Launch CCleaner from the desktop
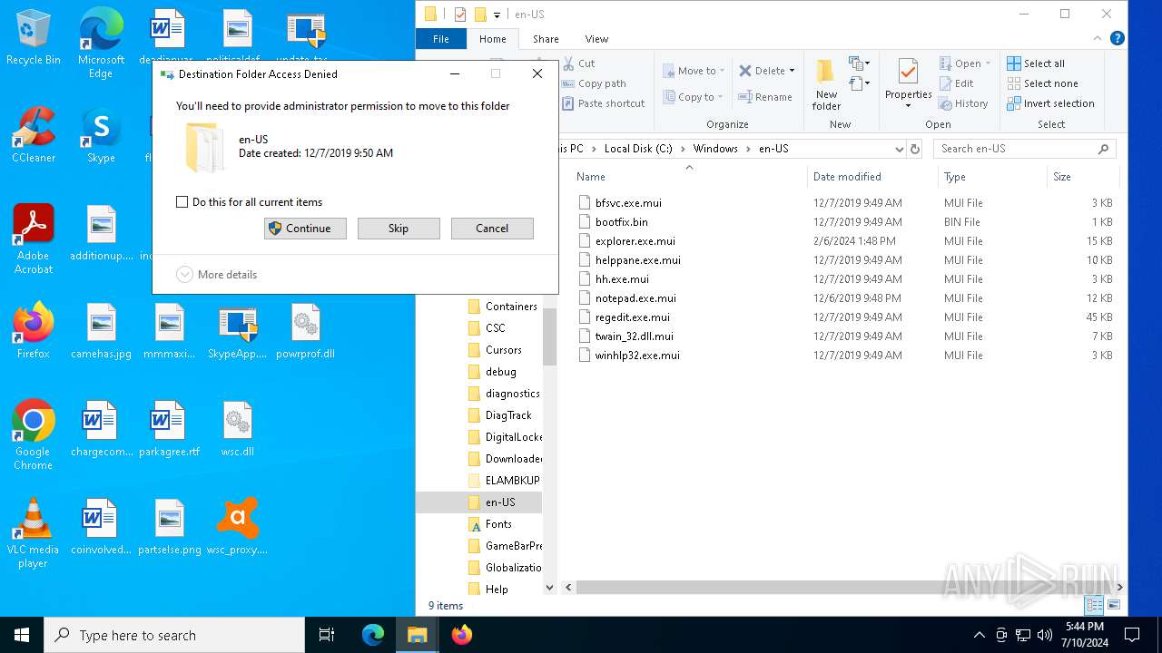Image resolution: width=1162 pixels, height=653 pixels. tap(34, 136)
